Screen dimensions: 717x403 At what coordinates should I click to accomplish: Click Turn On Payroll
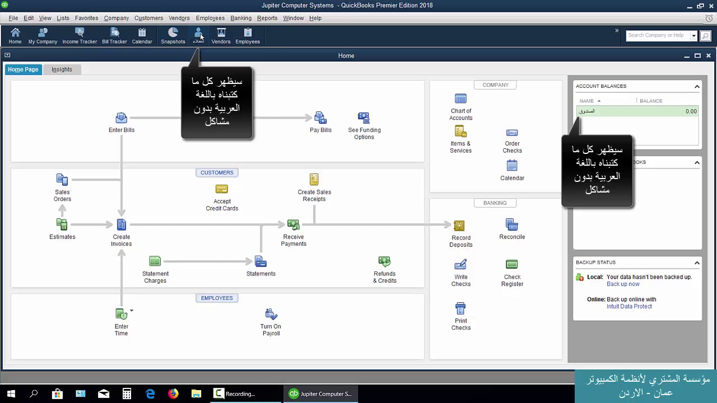coord(271,322)
